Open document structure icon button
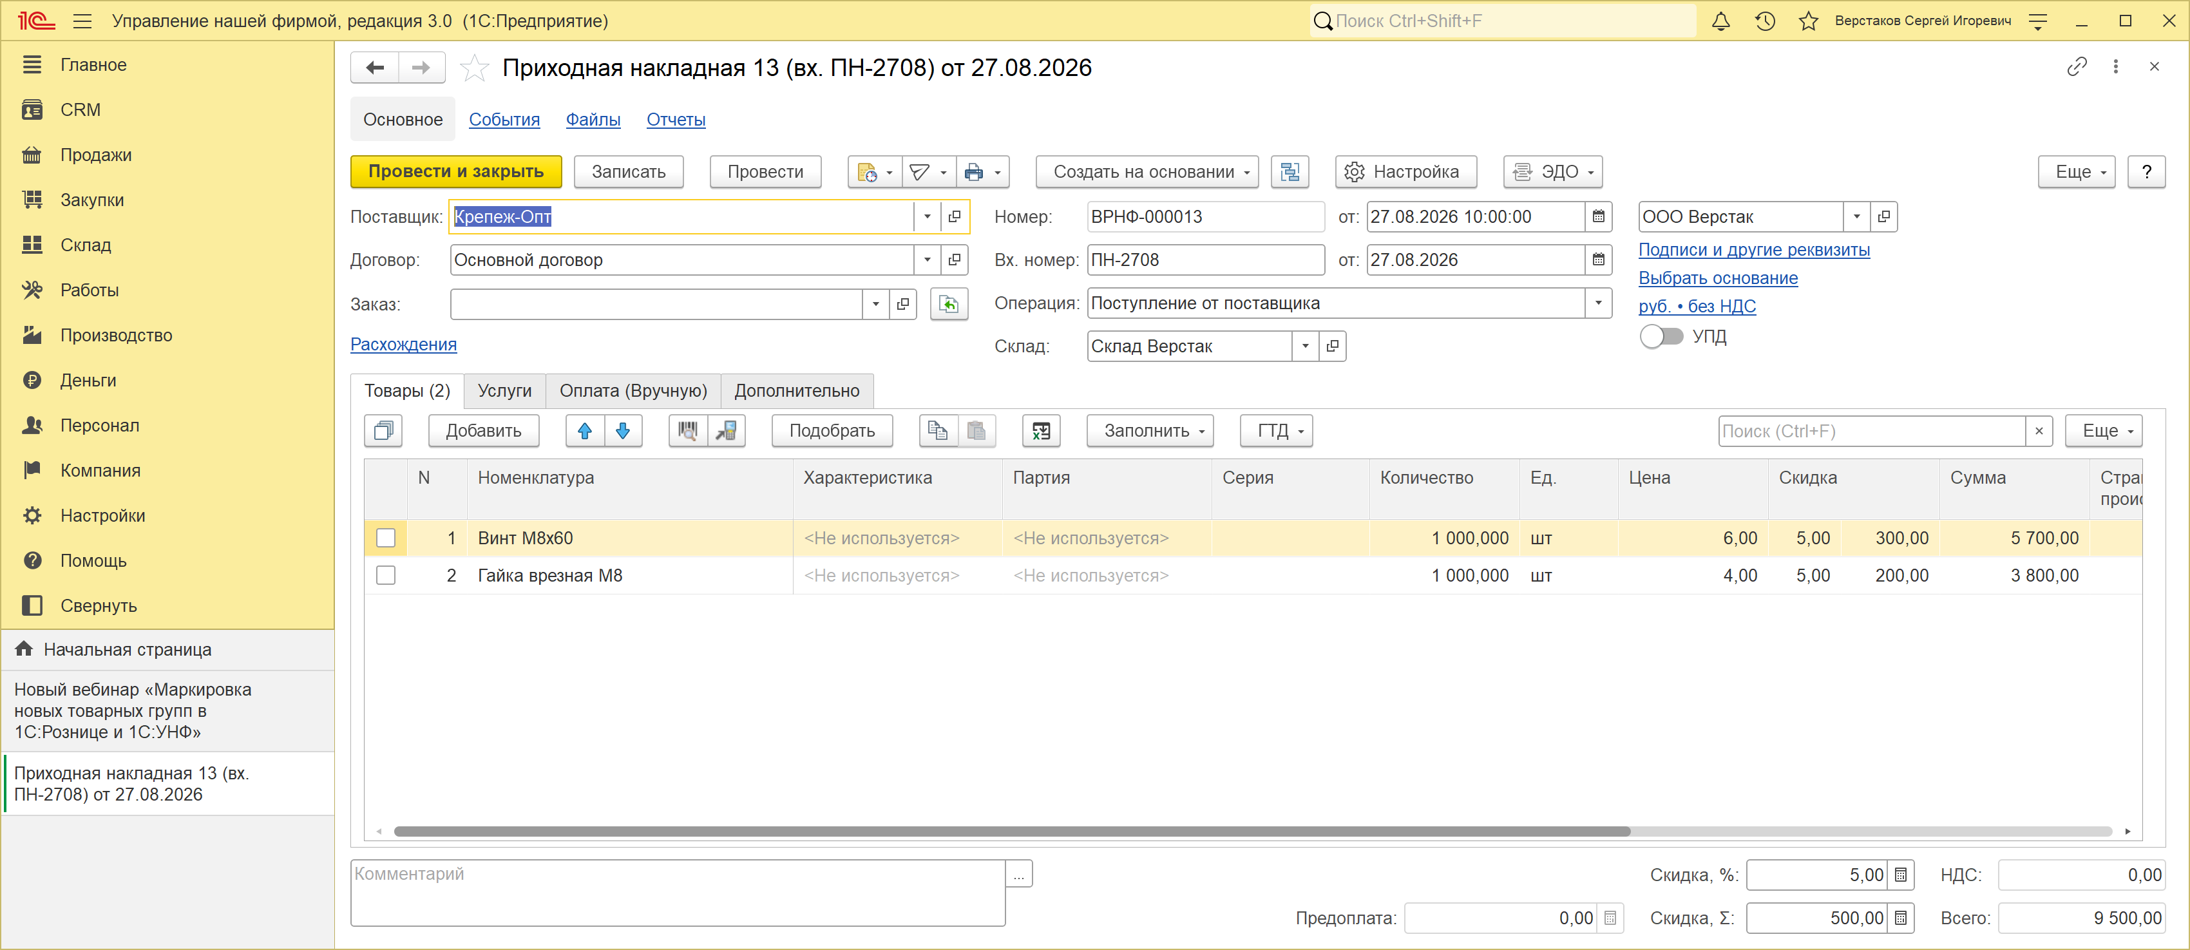 click(1290, 172)
